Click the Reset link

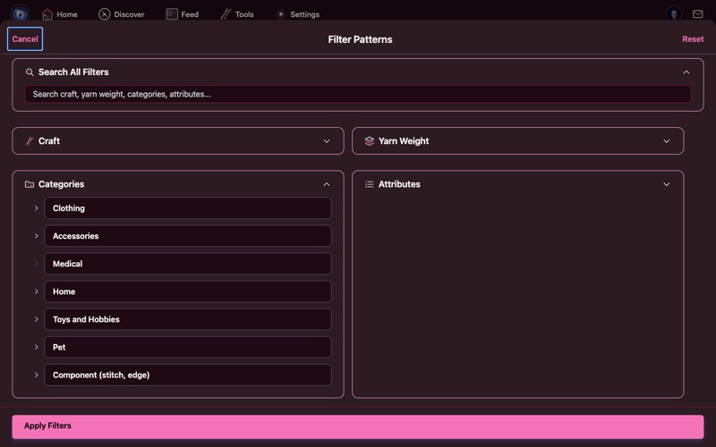click(692, 39)
